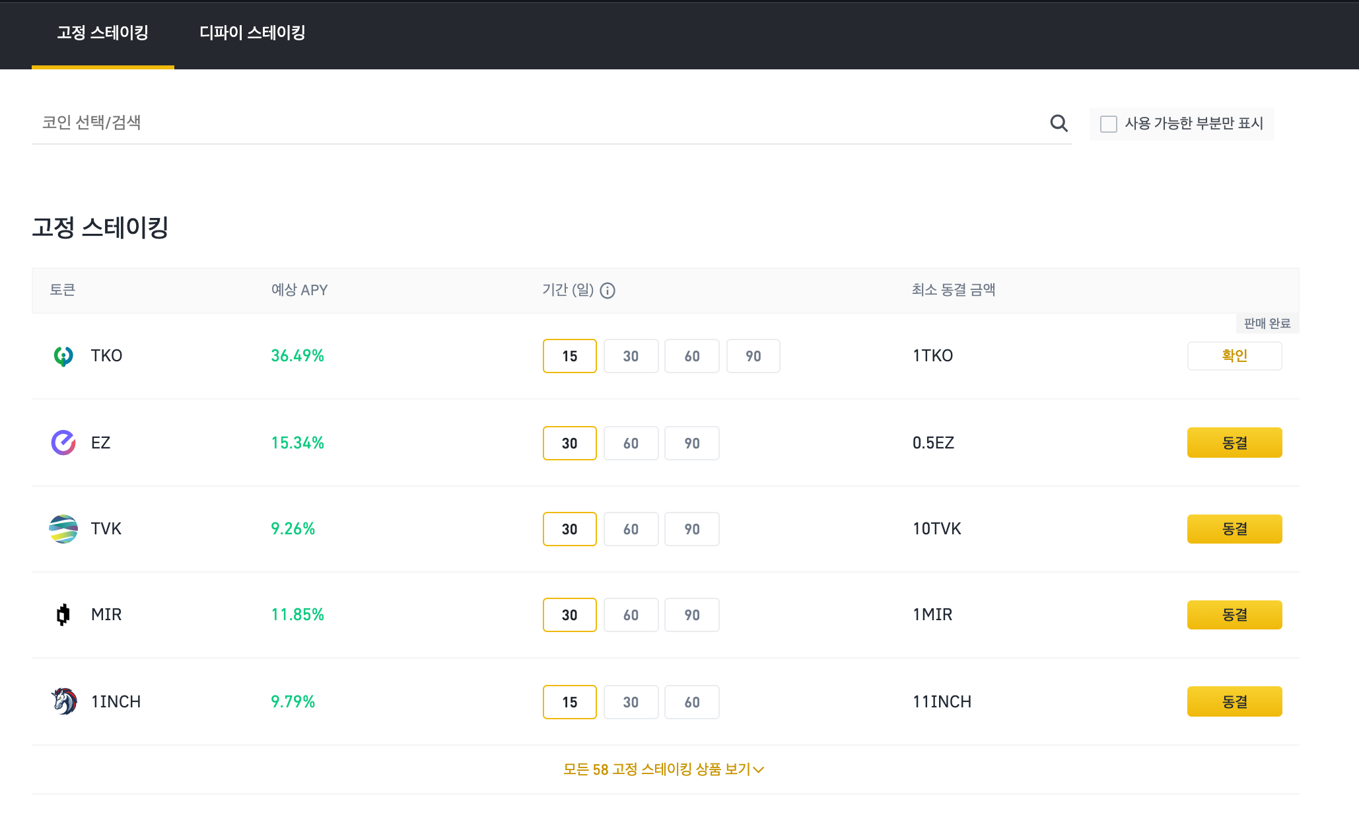Click the 1INCH unicorn logo
Viewport: 1359px width, 819px height.
(64, 701)
